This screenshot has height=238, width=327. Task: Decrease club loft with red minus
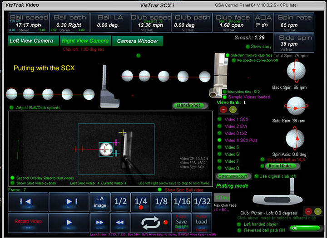coord(308,211)
